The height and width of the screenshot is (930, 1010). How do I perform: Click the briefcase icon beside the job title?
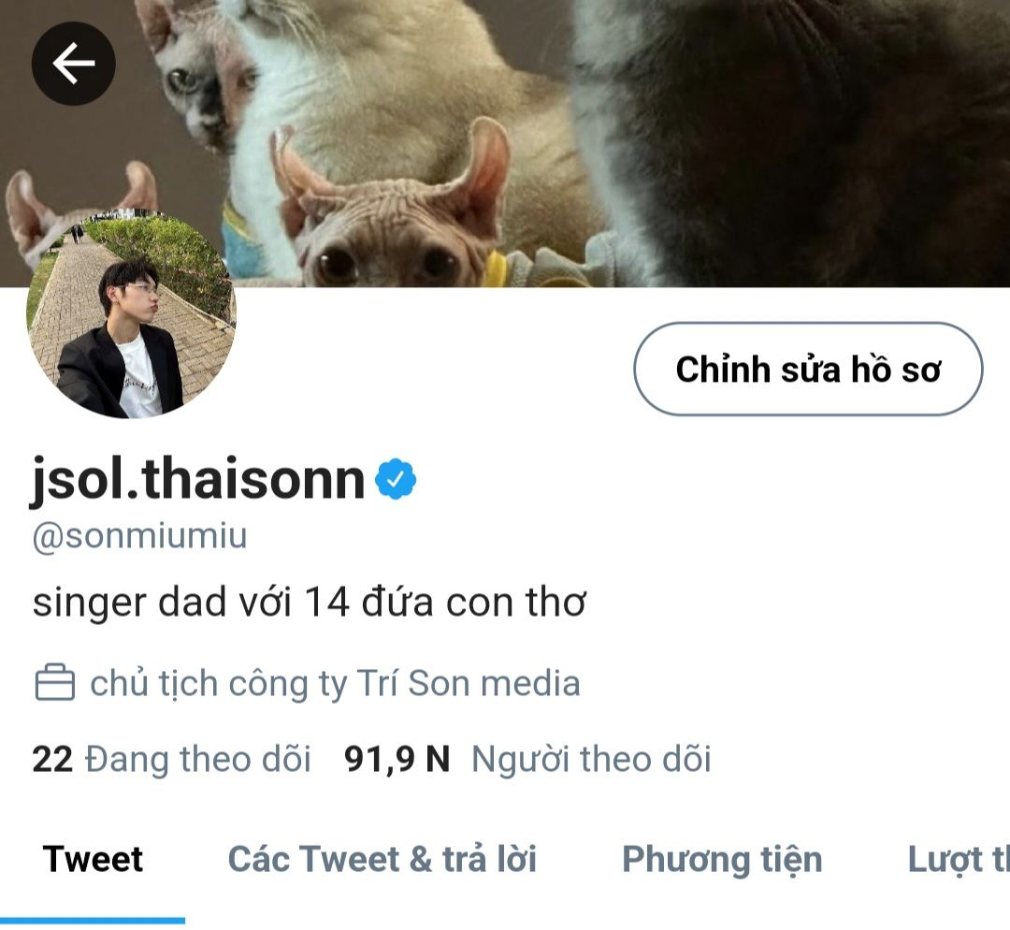[55, 682]
